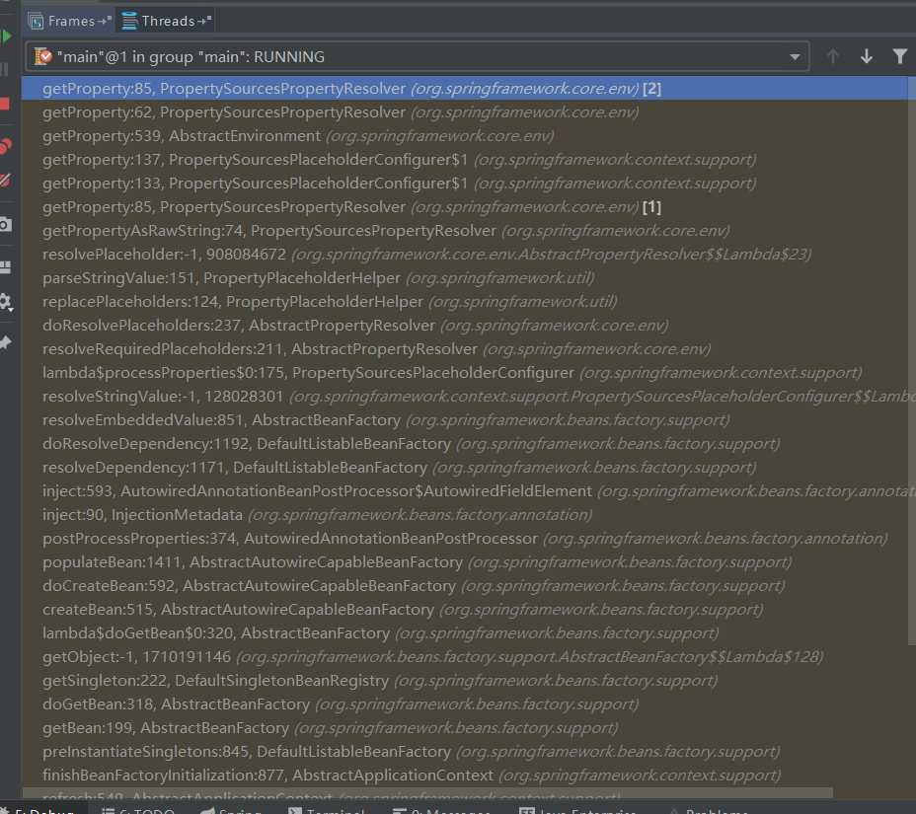
Task: Select frame inject:593, AutowiredFieldElement
Action: [x=465, y=491]
